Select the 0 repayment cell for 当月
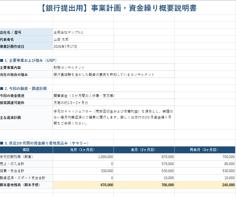This screenshot has height=197, width=236. point(83,178)
